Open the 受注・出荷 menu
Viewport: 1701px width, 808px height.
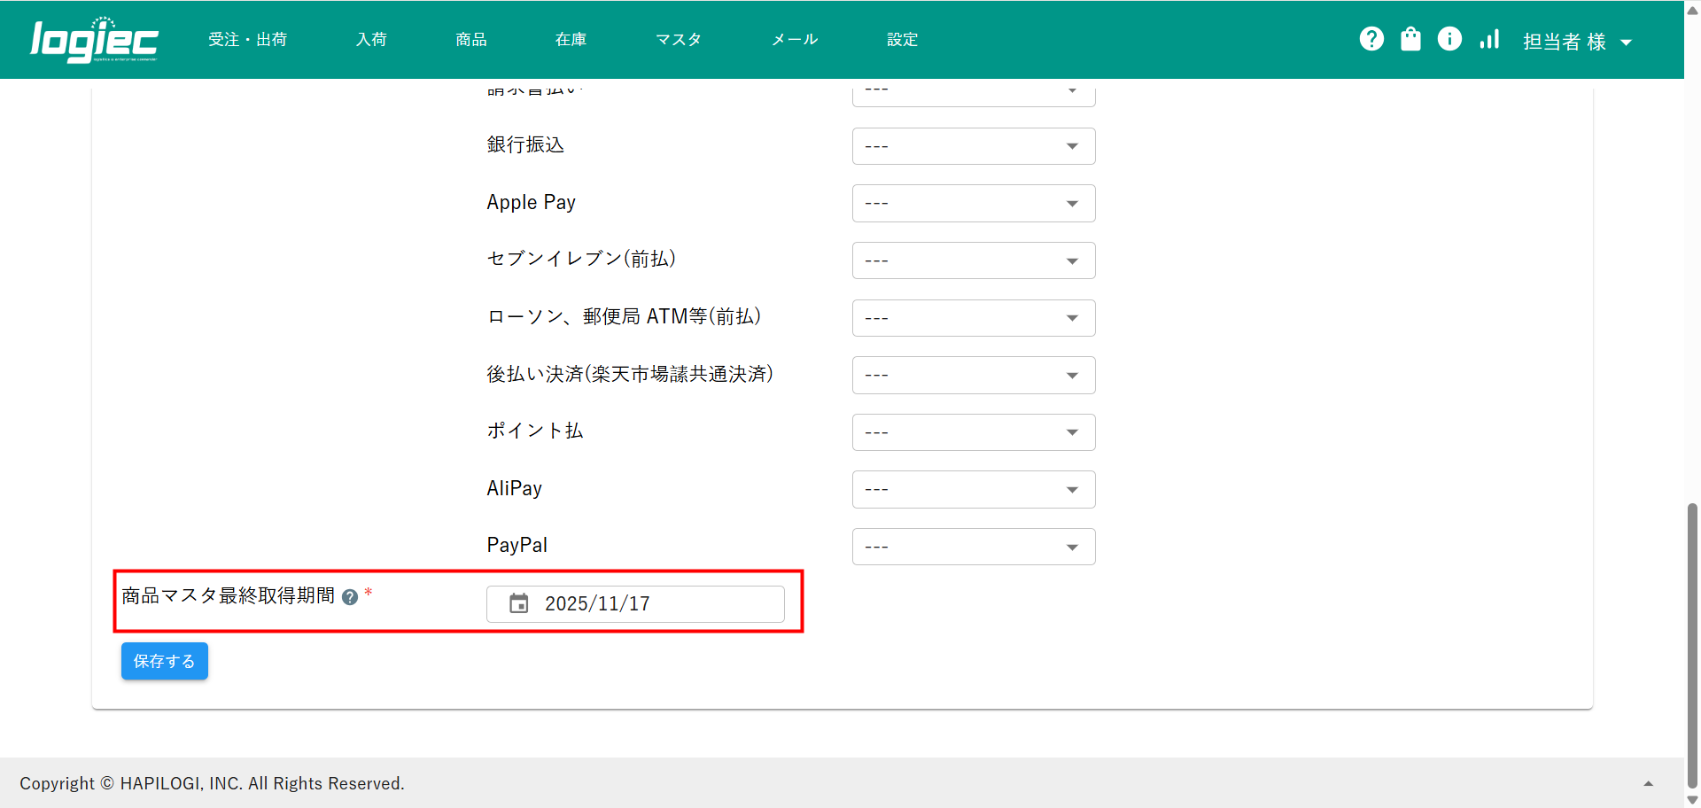point(247,40)
